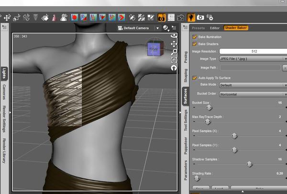Open the Shaping side tab
The image size is (287, 194).
pyautogui.click(x=186, y=76)
